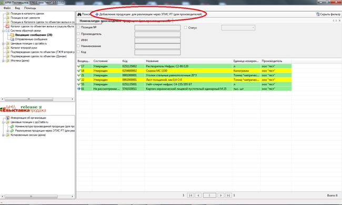This screenshot has height=205, width=342.
Task: Click red checkmark icon of 'Каталог сделок по объектам жилья и соцкультбыта'
Action: (x=8, y=26)
